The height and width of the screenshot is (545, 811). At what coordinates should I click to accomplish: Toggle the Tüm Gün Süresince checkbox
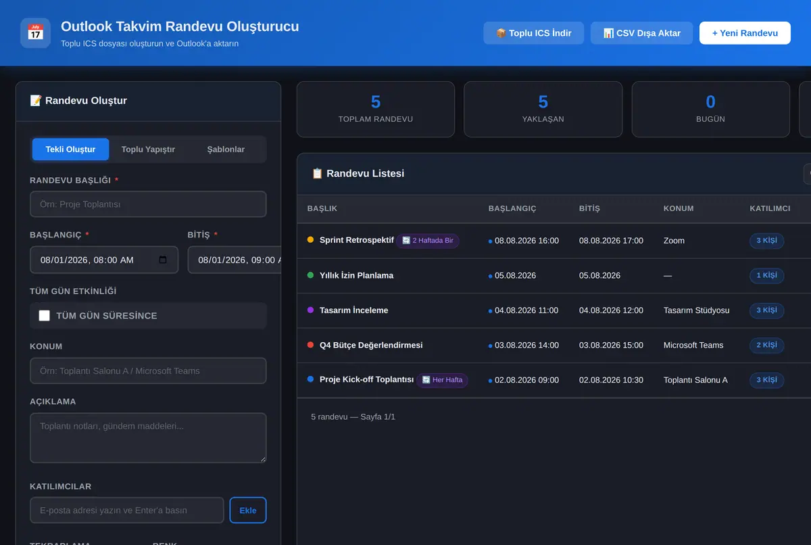point(45,316)
